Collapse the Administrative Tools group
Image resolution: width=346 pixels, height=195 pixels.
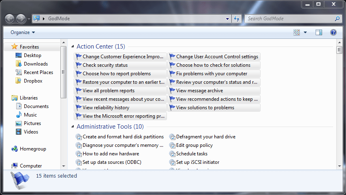(x=73, y=127)
